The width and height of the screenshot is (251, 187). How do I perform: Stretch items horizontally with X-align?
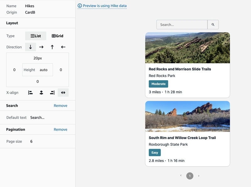(x=63, y=92)
